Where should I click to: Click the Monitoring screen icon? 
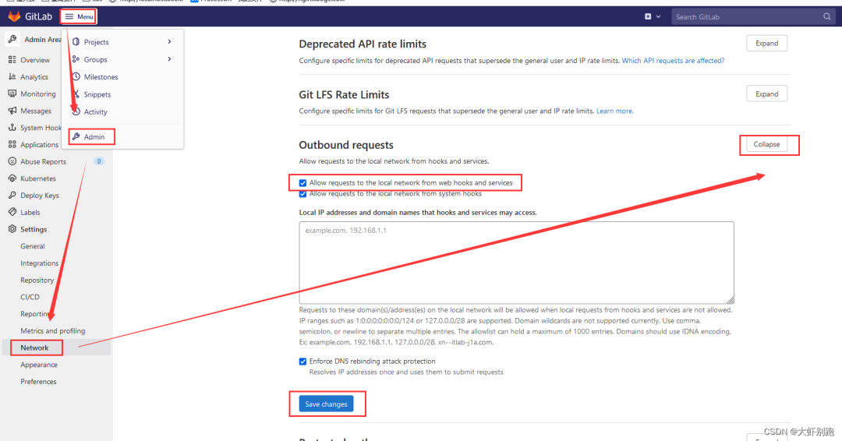click(x=12, y=93)
